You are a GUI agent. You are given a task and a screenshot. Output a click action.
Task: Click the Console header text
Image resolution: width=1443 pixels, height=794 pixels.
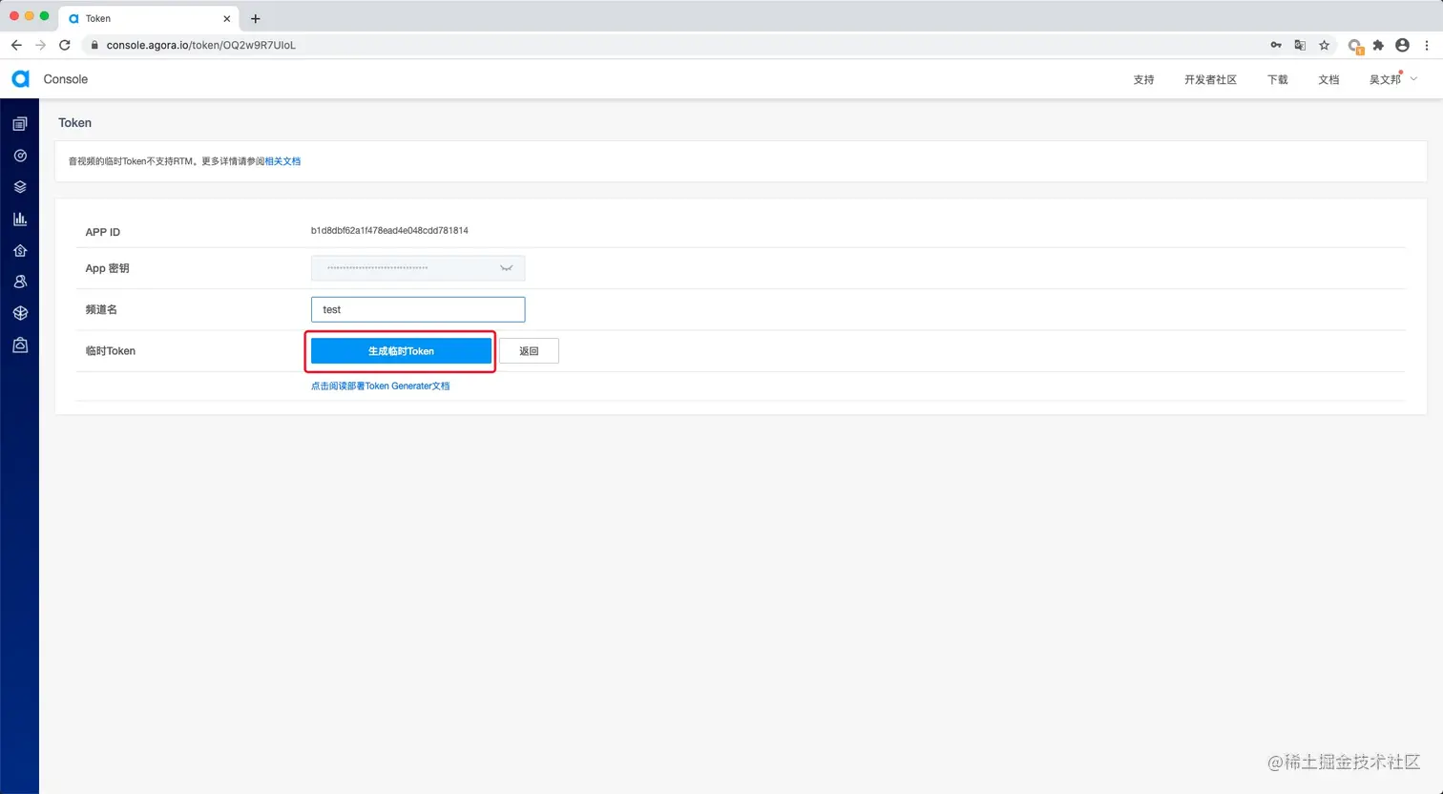(66, 79)
